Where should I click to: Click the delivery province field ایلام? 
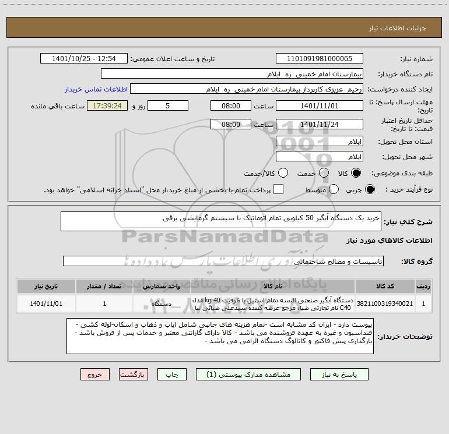click(320, 142)
